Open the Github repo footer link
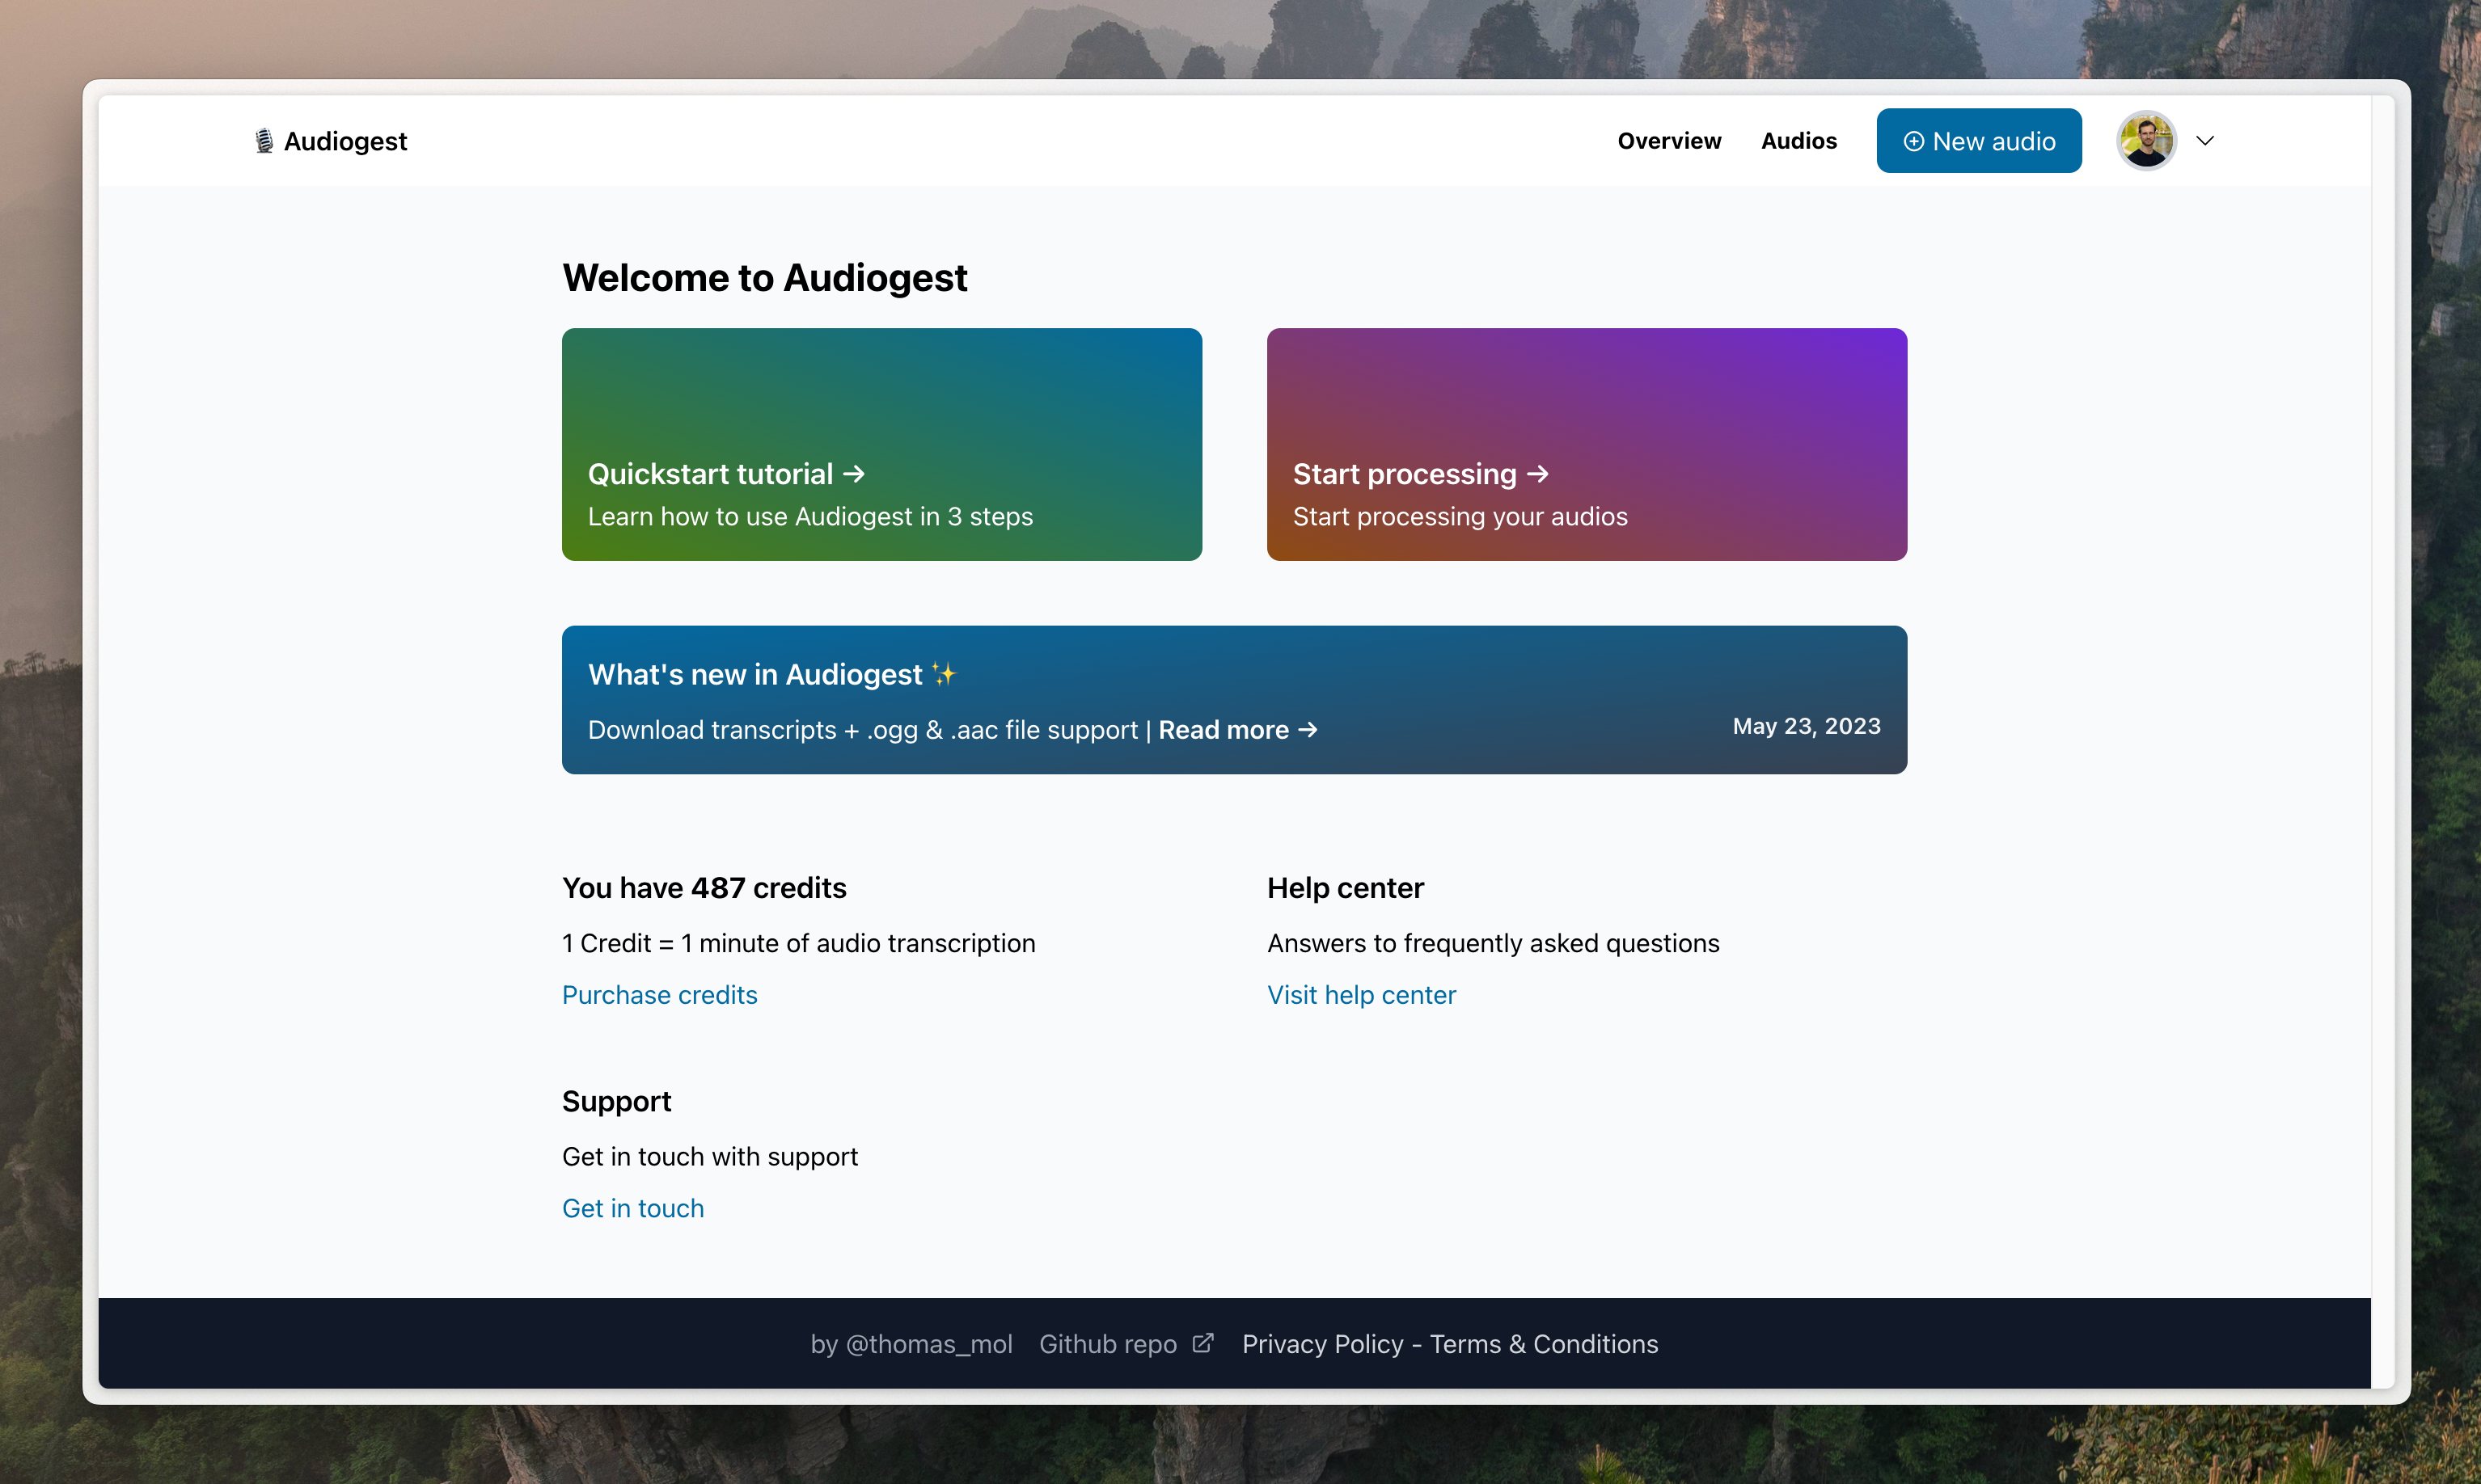This screenshot has height=1484, width=2481. point(1107,1344)
